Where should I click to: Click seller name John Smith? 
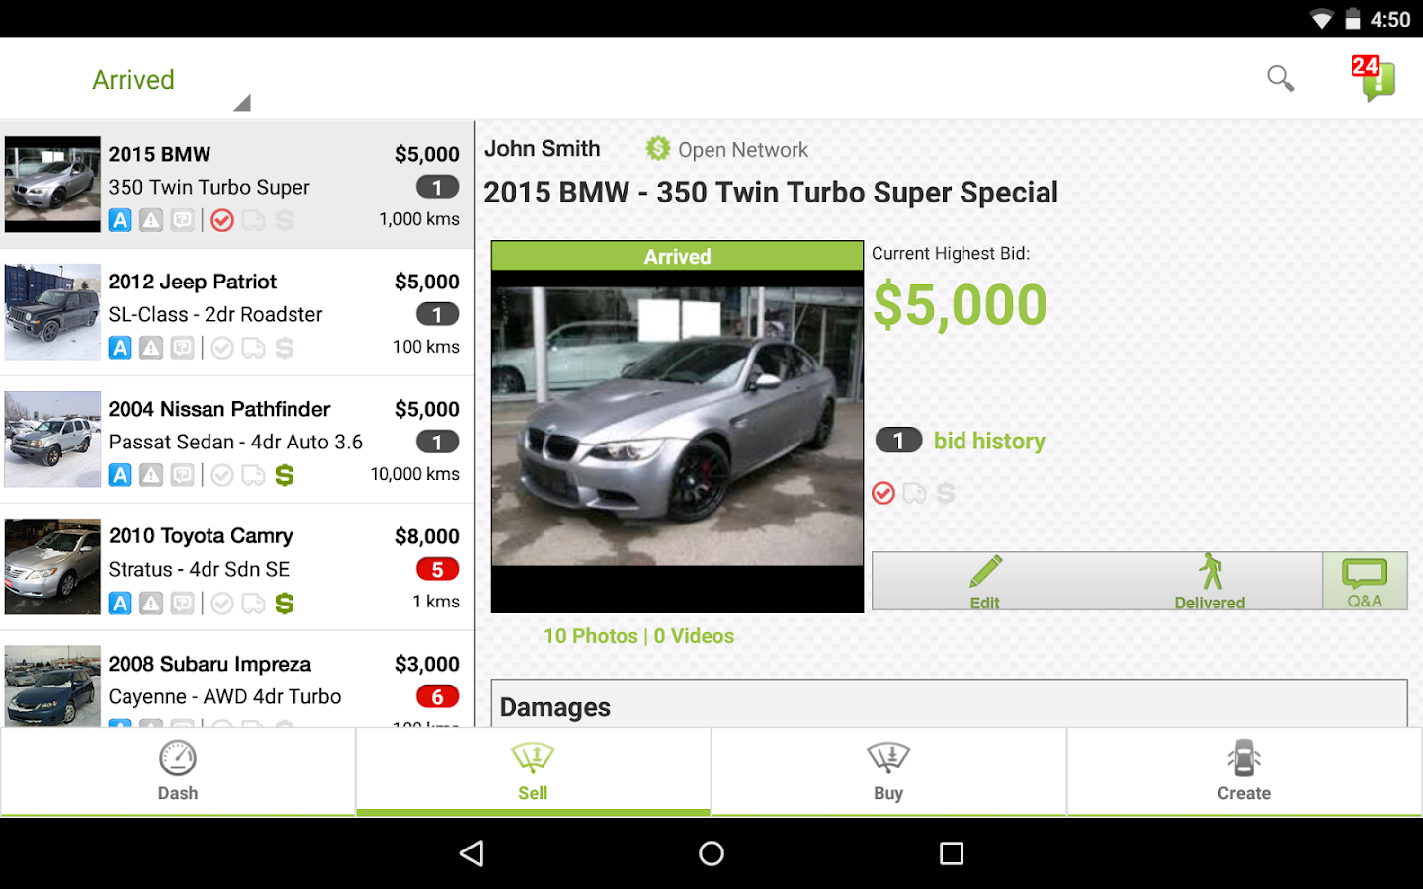click(543, 149)
